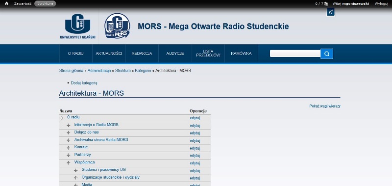The height and width of the screenshot is (186, 392).
Task: Go to Strona główna breadcrumb
Action: coord(71,71)
